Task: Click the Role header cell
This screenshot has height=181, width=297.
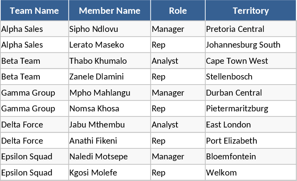Action: tap(178, 11)
